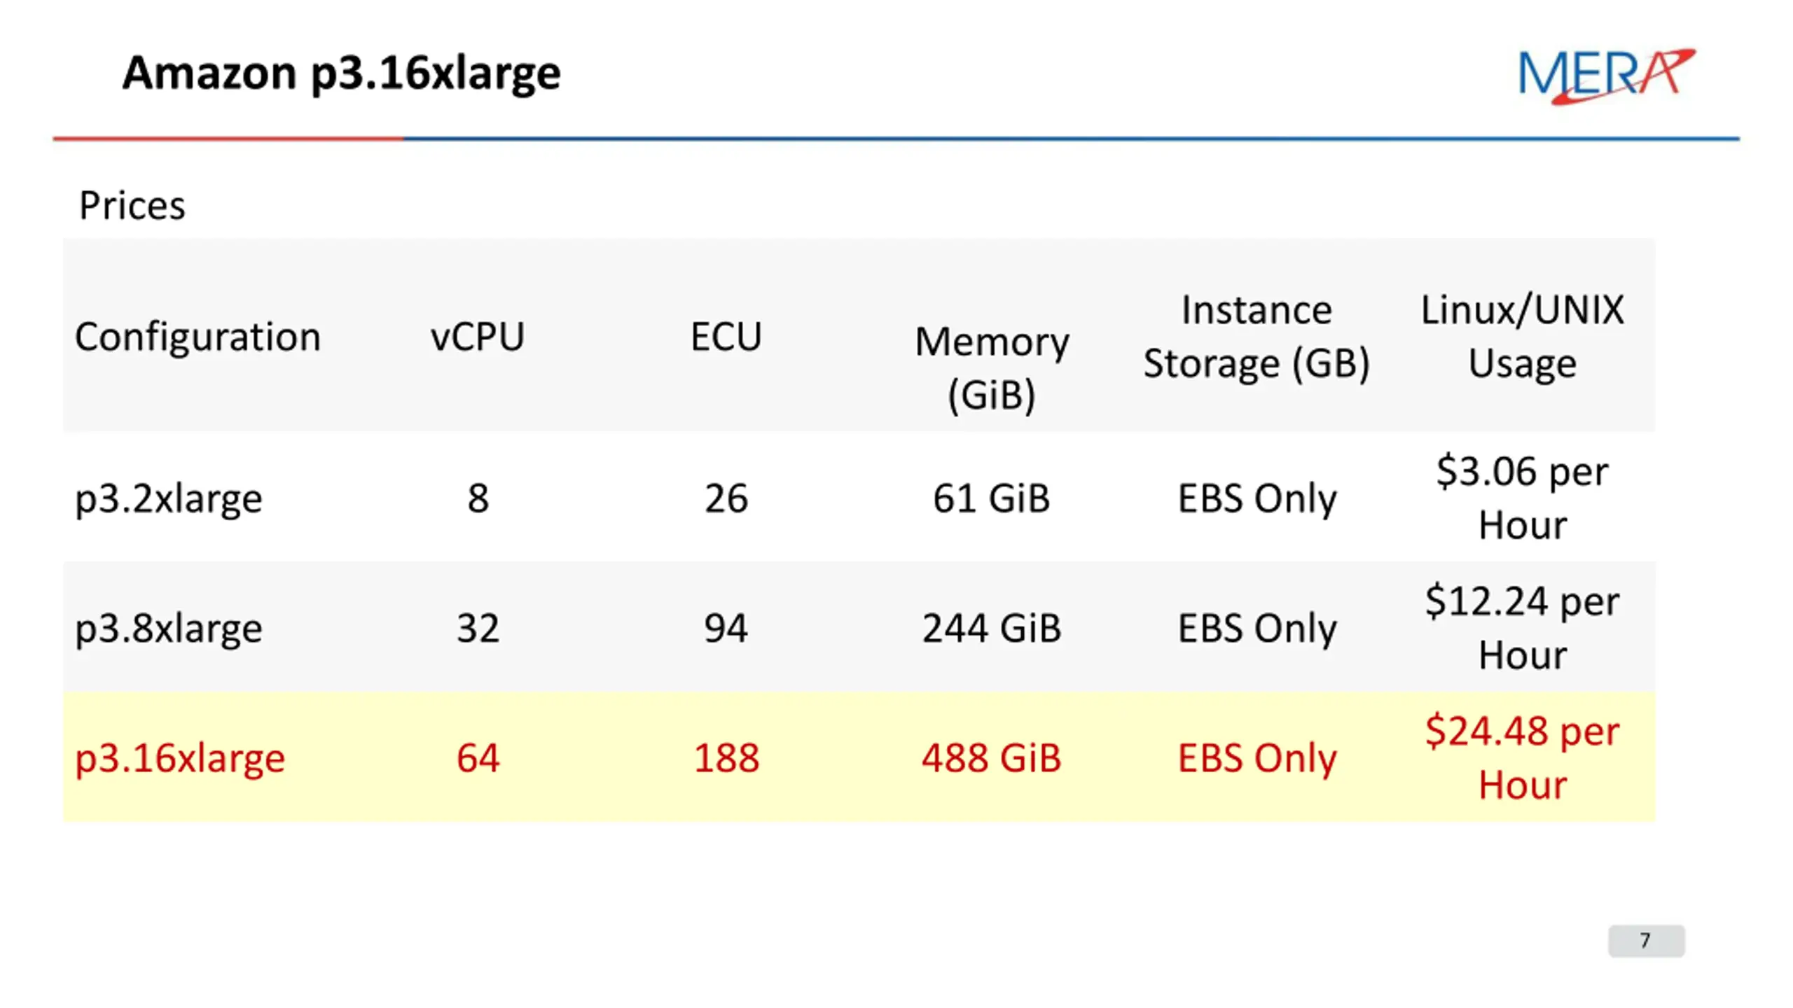This screenshot has width=1793, height=1008.
Task: Click the 244 GiB memory cell
Action: (x=992, y=628)
